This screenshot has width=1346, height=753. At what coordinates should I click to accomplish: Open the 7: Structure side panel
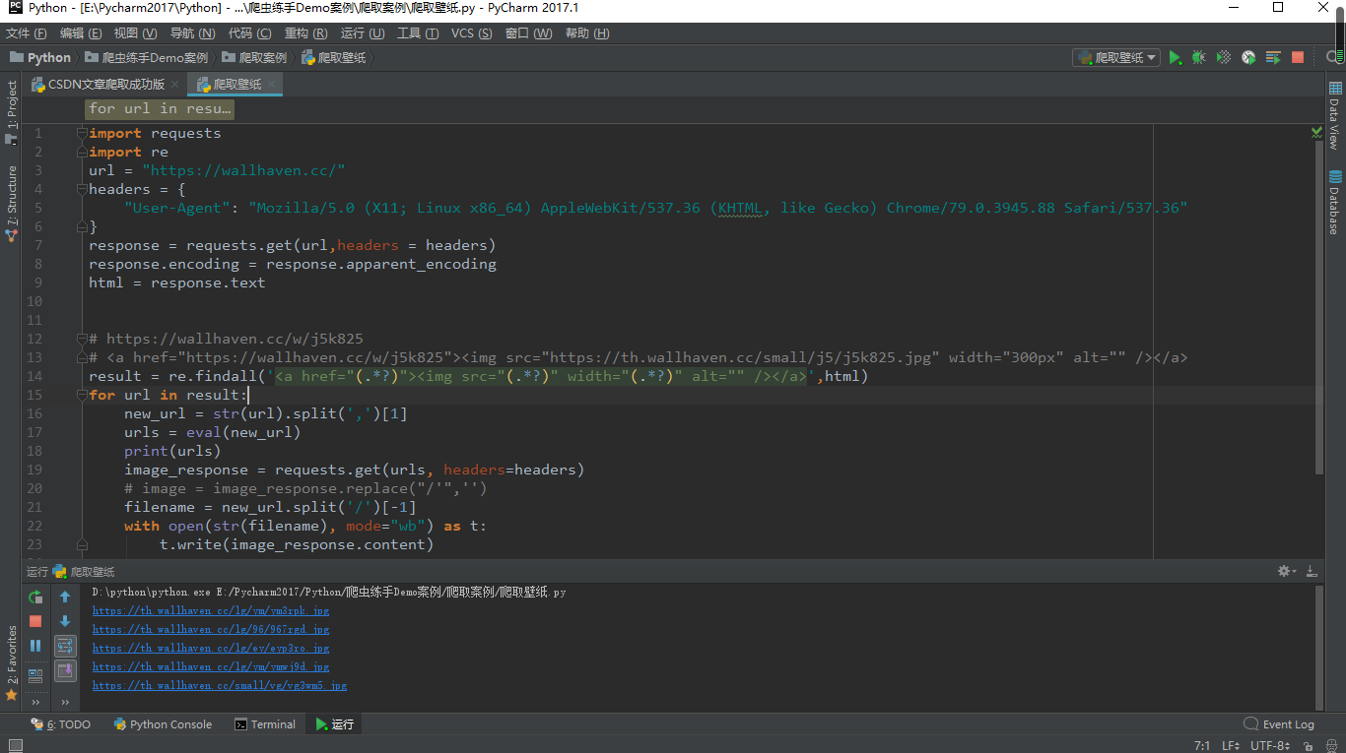[x=12, y=204]
